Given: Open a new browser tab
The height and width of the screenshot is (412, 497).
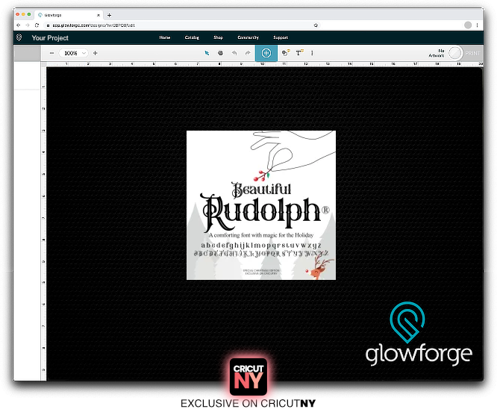Looking at the screenshot, I should point(110,15).
